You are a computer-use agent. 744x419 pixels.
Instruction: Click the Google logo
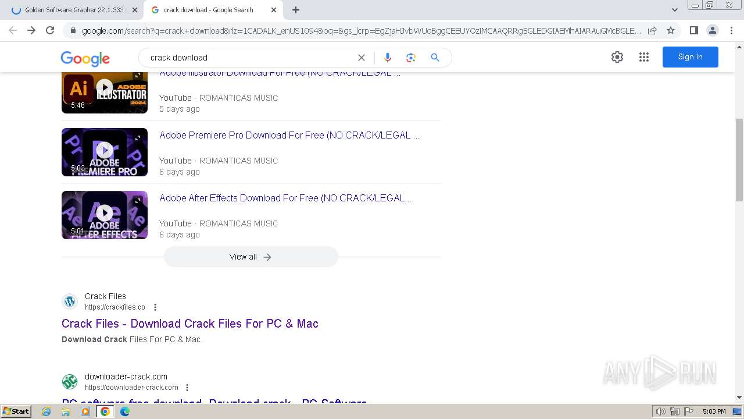(x=85, y=58)
